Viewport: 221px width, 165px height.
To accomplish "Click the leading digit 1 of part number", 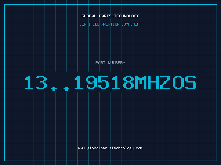I will click(x=29, y=82).
